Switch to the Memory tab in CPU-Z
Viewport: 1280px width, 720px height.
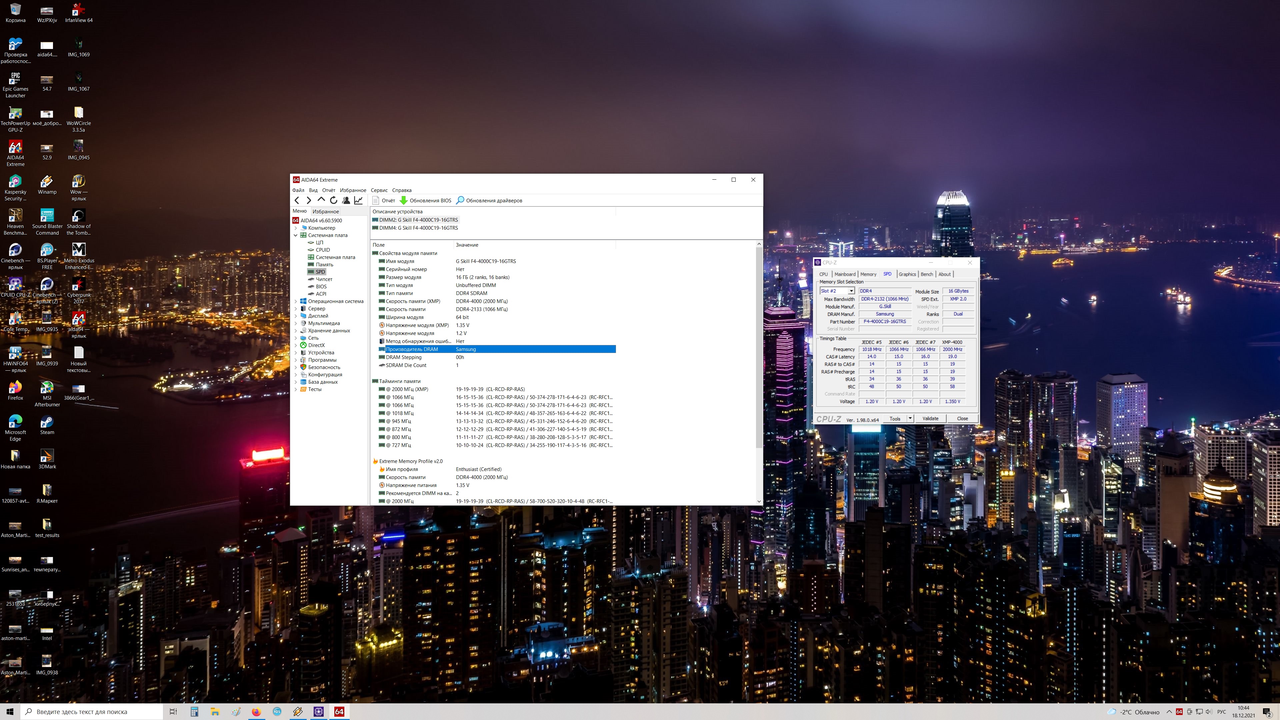coord(868,274)
